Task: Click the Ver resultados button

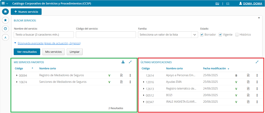Action: 27,52
